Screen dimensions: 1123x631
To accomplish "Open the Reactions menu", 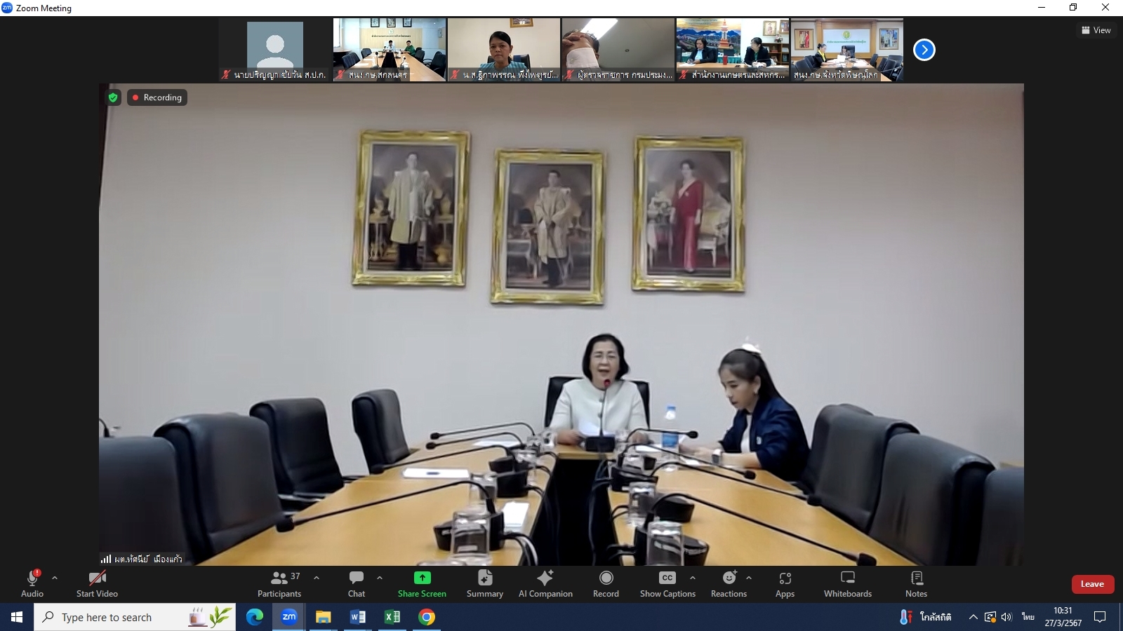I will point(729,584).
